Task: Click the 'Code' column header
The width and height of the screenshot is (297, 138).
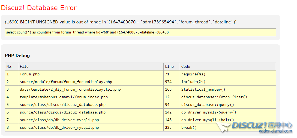Action: point(228,66)
